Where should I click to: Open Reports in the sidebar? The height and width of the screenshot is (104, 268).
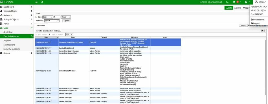(17, 40)
